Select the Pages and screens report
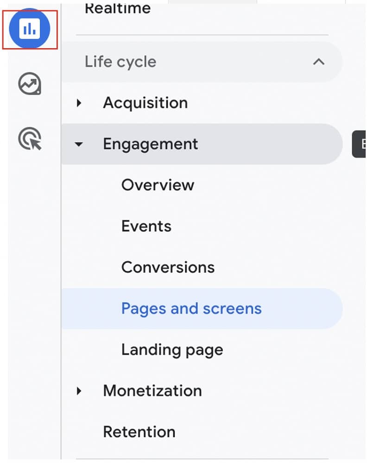Screen dimensions: 367x463 191,308
